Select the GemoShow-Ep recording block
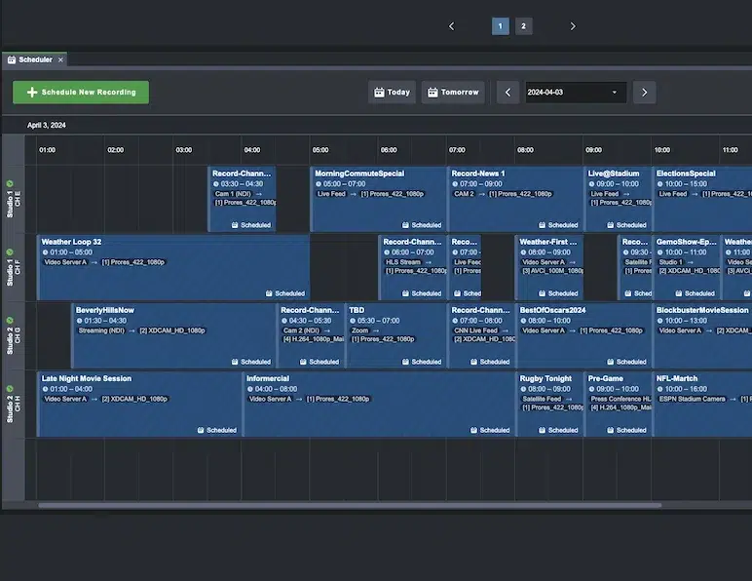 click(x=686, y=267)
